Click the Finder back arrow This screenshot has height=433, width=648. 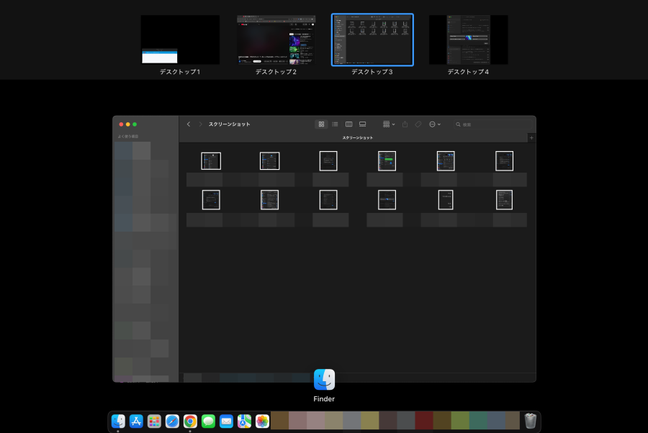point(189,124)
